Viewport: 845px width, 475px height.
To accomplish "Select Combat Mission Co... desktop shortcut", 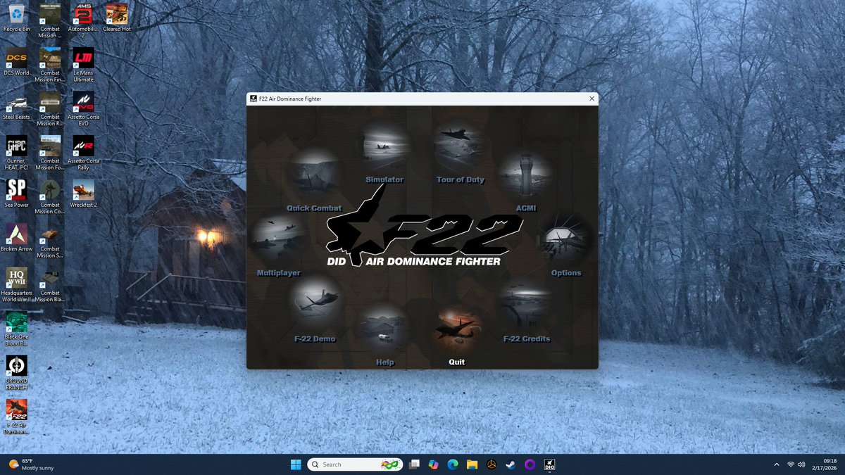I will tap(49, 196).
